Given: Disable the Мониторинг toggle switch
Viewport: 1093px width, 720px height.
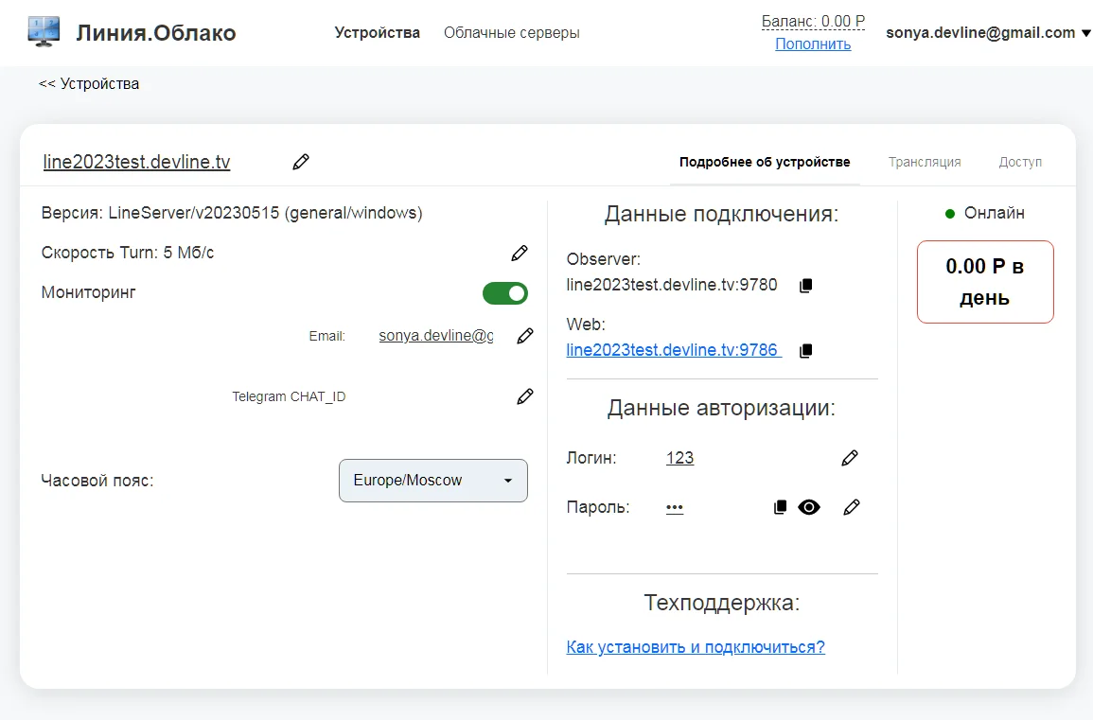Looking at the screenshot, I should 505,293.
